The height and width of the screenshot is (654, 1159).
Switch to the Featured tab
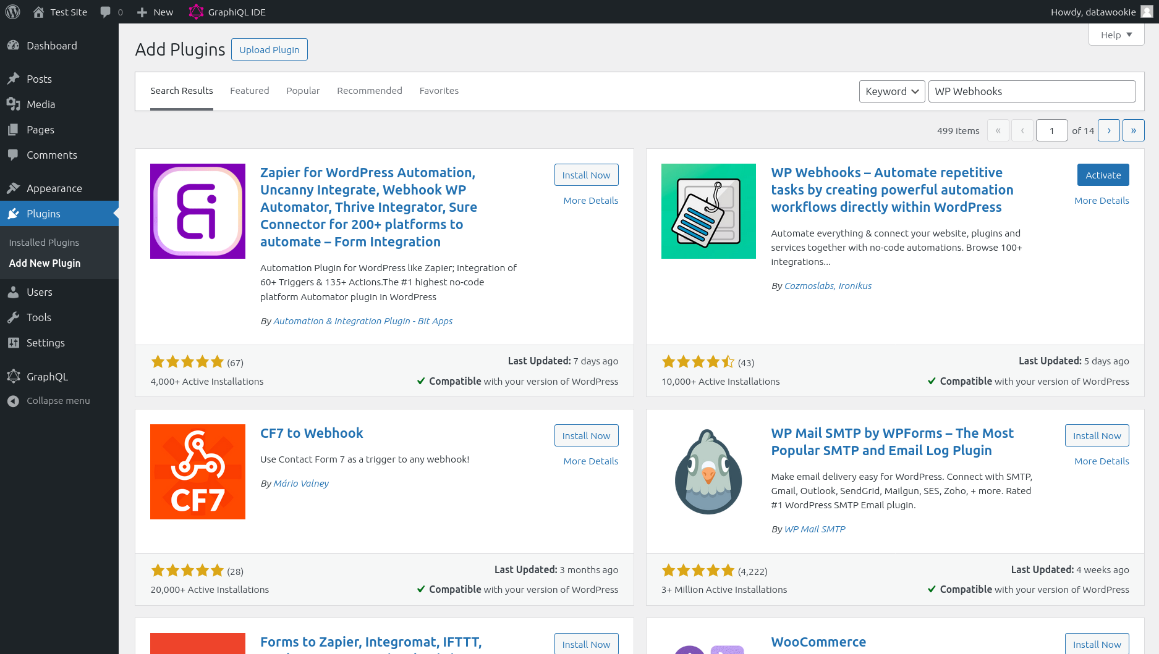pyautogui.click(x=249, y=90)
